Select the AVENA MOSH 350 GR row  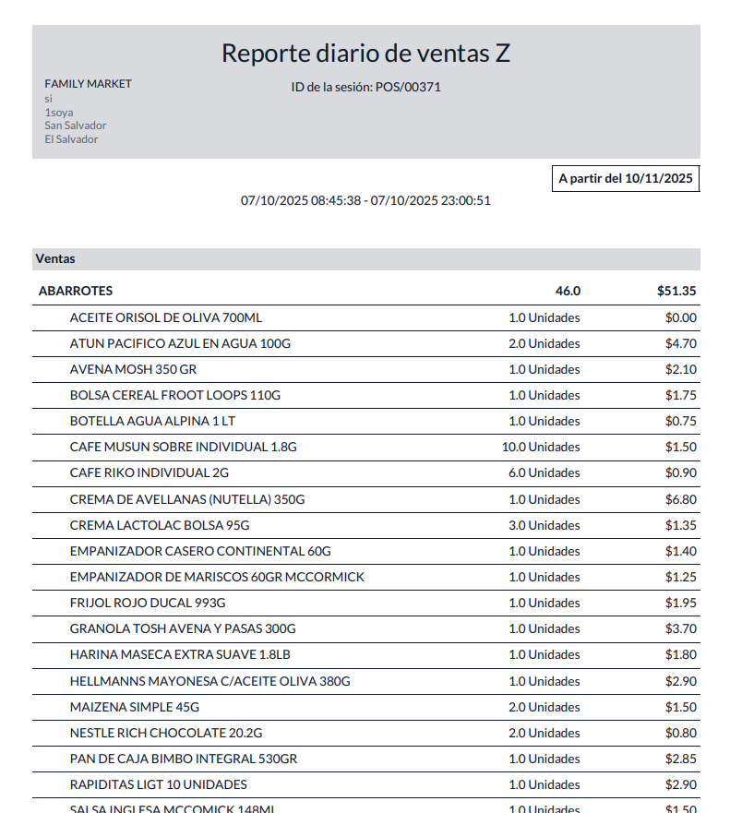(133, 369)
